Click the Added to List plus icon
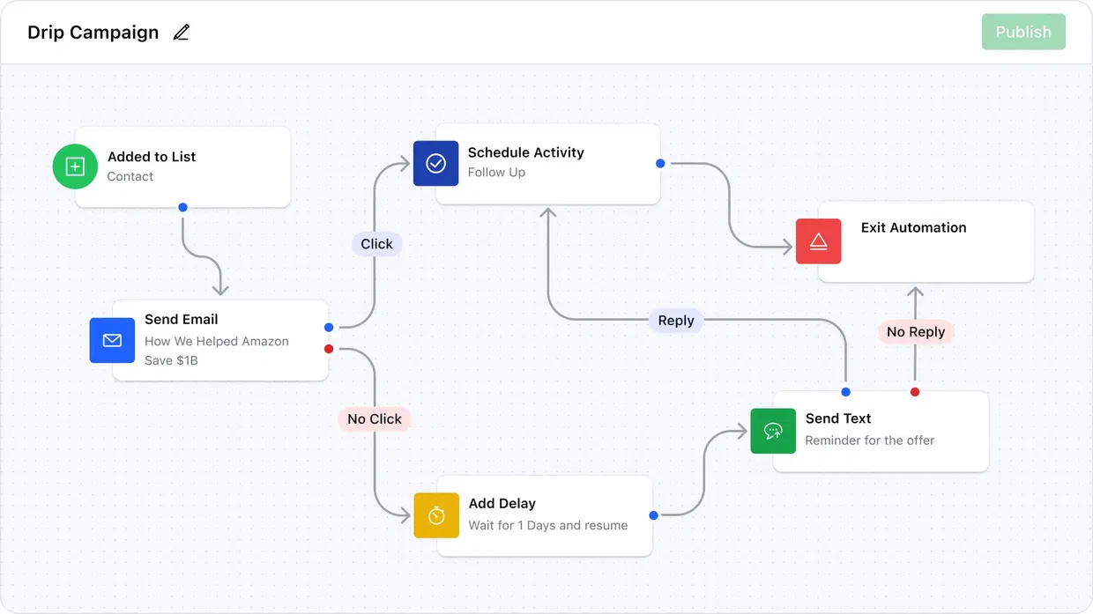 coord(75,166)
